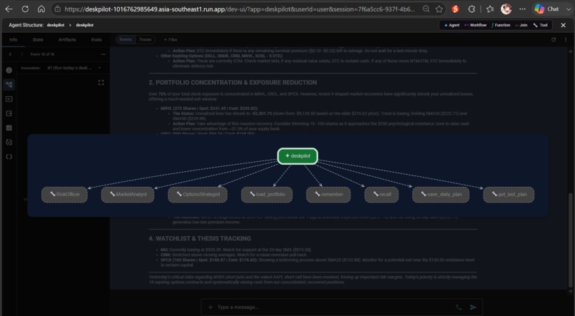The image size is (575, 316).
Task: Go back in the browser
Action: point(9,9)
